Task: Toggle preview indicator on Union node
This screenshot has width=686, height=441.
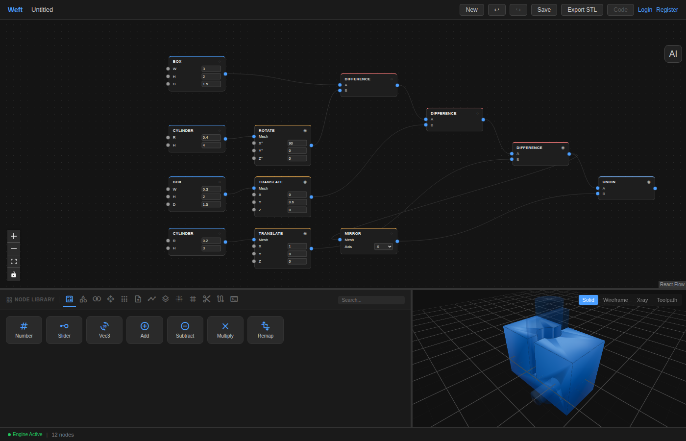Action: (649, 182)
